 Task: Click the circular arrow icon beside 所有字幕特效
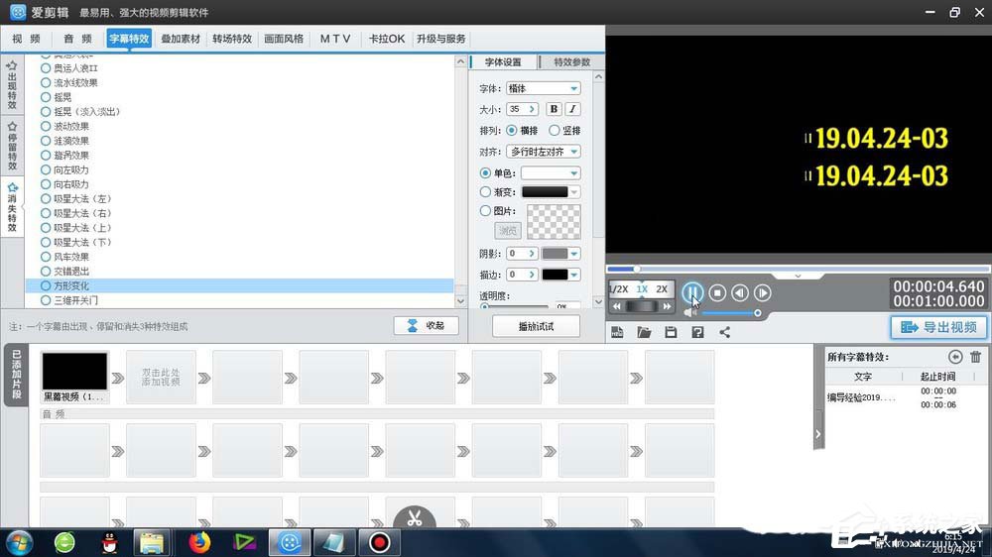955,357
